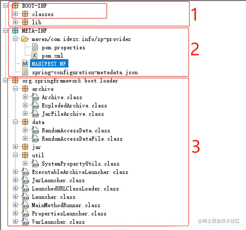Click the JarLauncher.class file icon
This screenshot has height=230, width=246.
point(25,180)
